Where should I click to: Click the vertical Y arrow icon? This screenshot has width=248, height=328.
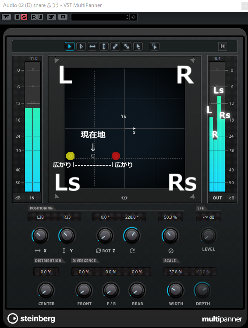point(64,251)
